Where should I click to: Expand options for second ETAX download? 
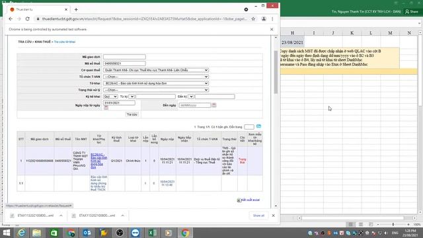click(x=123, y=216)
